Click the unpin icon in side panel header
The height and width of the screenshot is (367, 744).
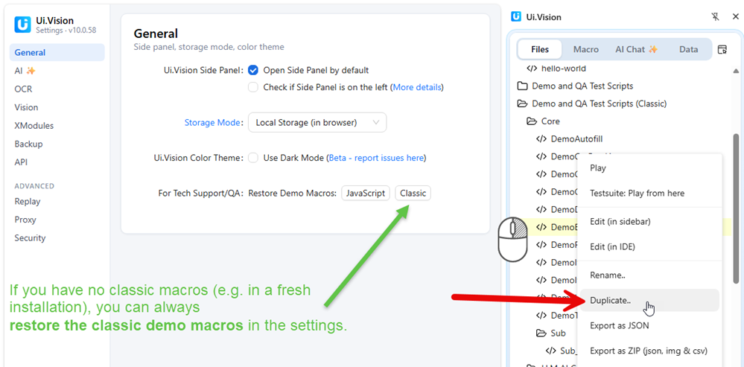[716, 17]
